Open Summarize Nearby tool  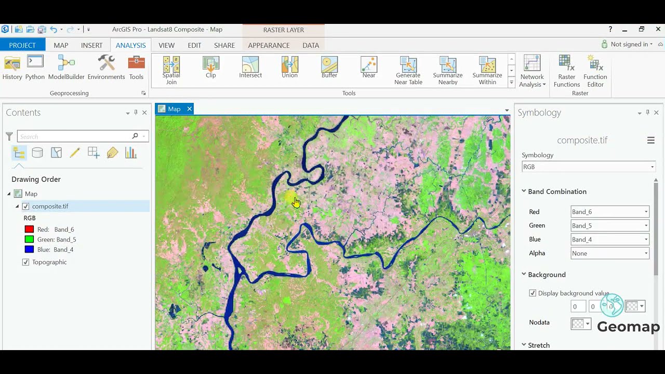(447, 71)
